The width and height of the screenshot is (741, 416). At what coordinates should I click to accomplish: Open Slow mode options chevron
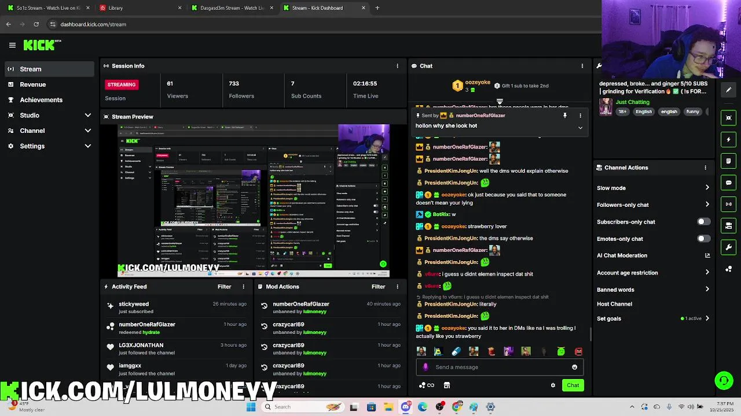[x=707, y=188]
